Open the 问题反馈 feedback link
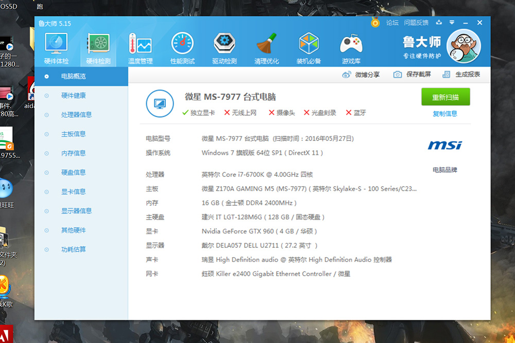Screen dimensions: 515x343 [416, 23]
